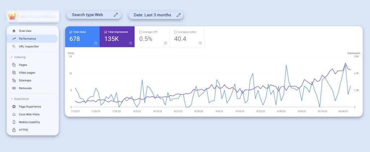The height and width of the screenshot is (152, 370).
Task: Click the HTTPS padlock icon in sidebar
Action: point(14,130)
